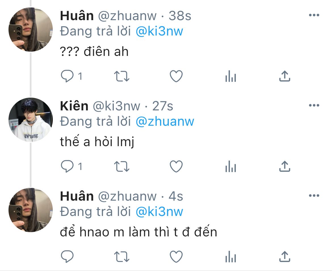Like Kiên's "thế a hỏi lmj" tweet
The height and width of the screenshot is (271, 332).
click(x=176, y=166)
